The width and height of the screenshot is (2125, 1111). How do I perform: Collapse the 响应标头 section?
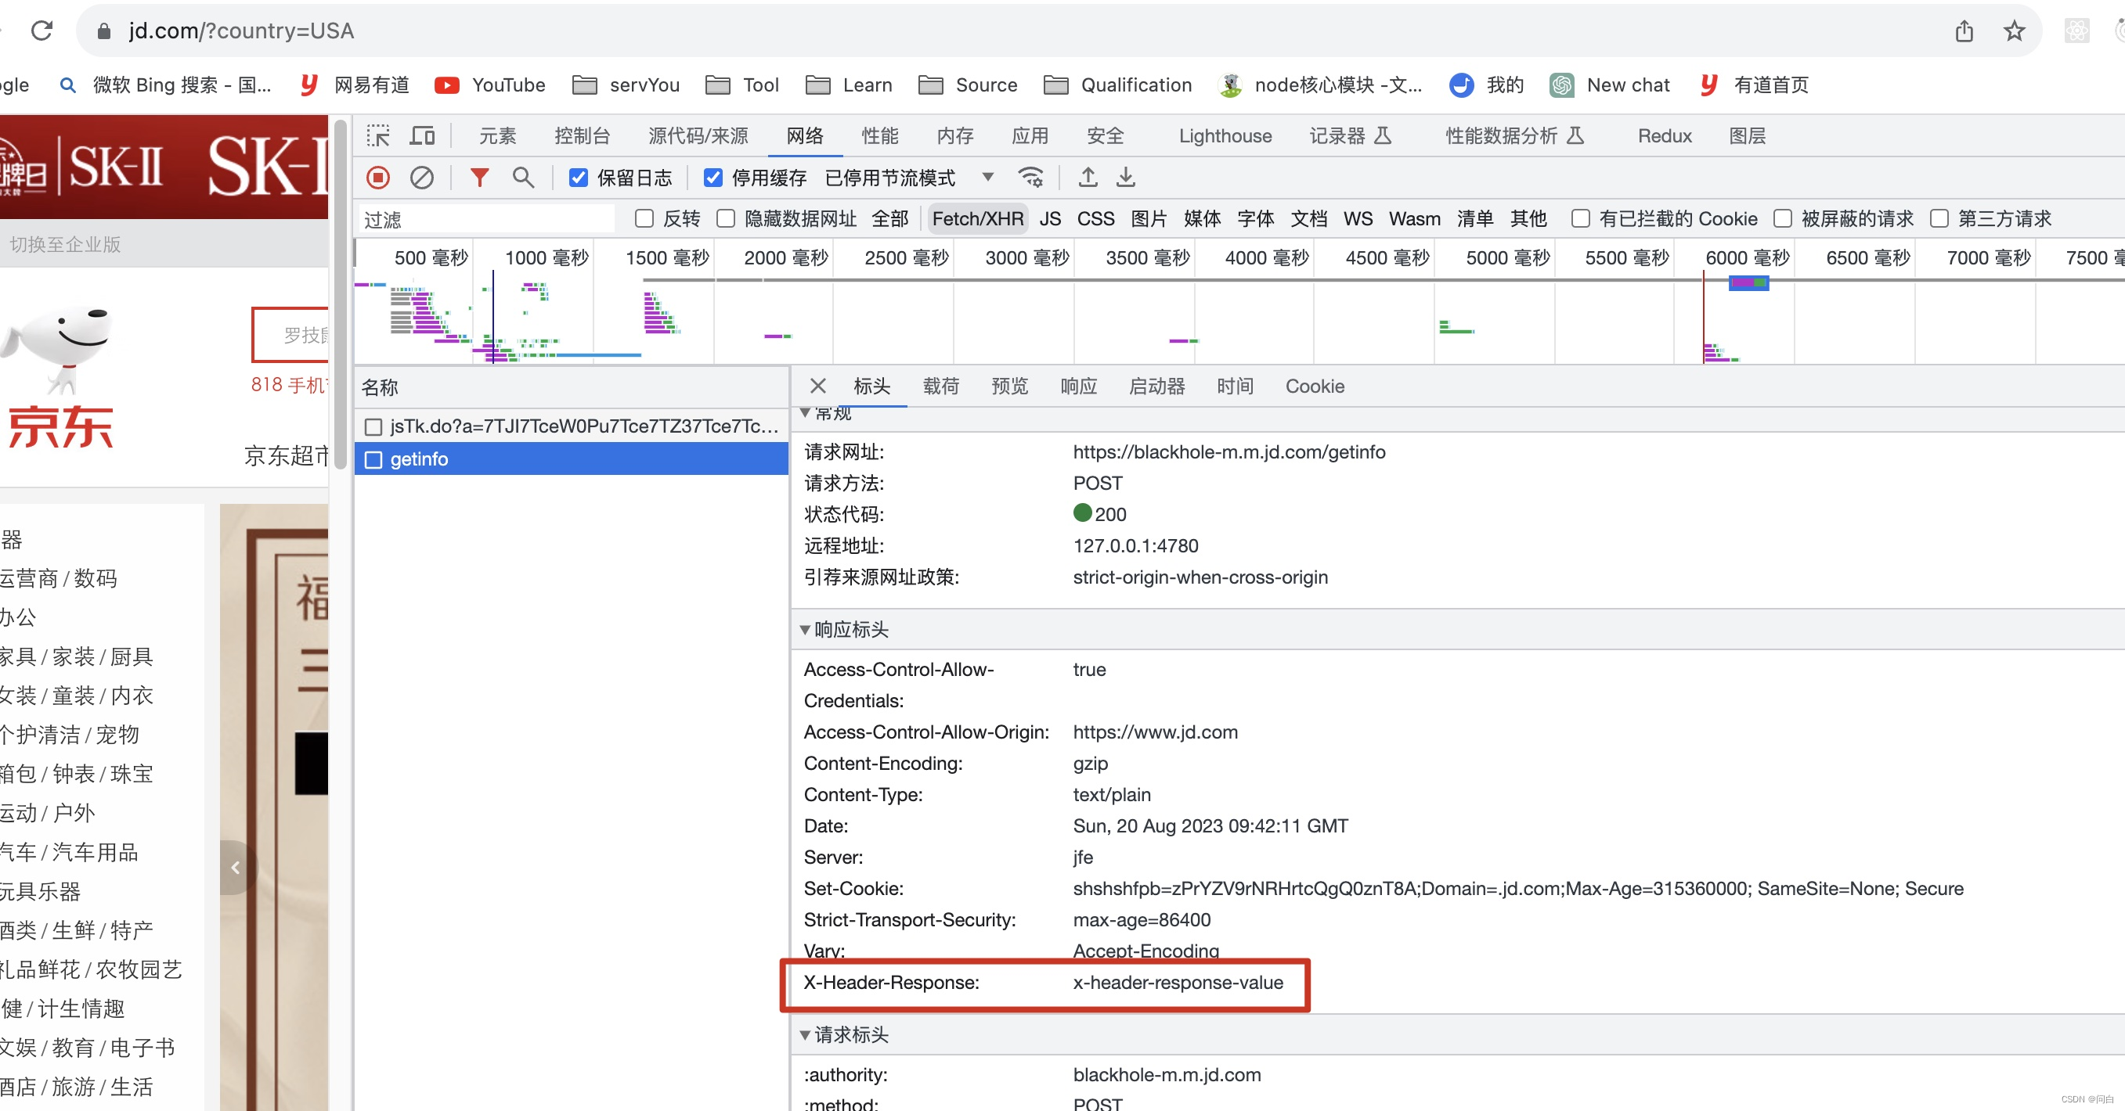point(805,630)
